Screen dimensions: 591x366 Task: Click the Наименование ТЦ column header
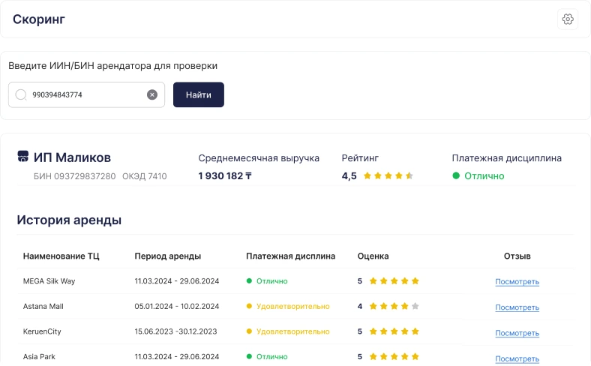coord(61,256)
